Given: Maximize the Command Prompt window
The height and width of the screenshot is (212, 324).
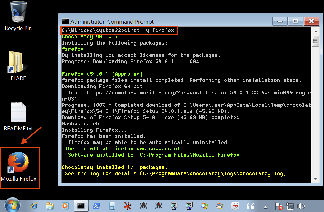Looking at the screenshot, I should tap(296, 21).
